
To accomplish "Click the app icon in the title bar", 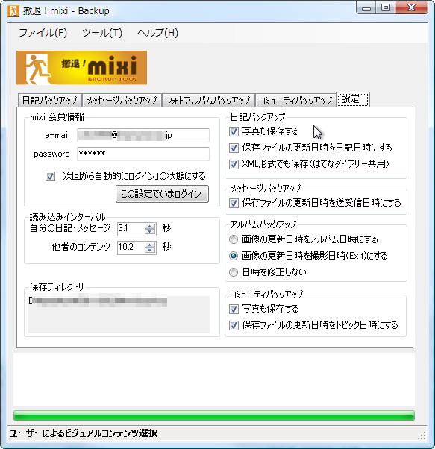I will pos(13,11).
